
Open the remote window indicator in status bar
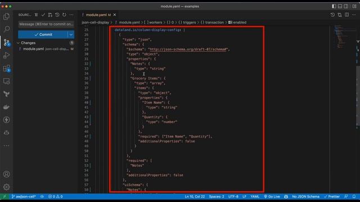(x=4, y=196)
